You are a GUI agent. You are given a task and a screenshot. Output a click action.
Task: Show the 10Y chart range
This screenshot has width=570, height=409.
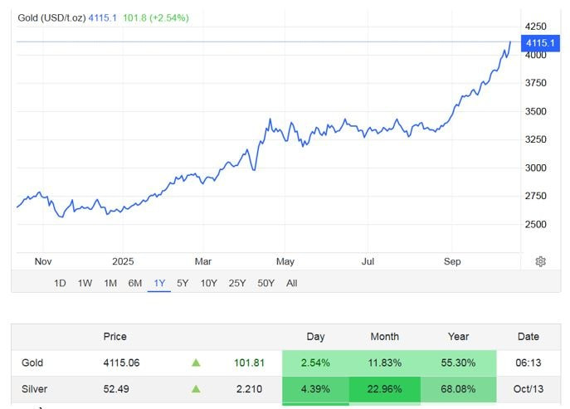[209, 283]
